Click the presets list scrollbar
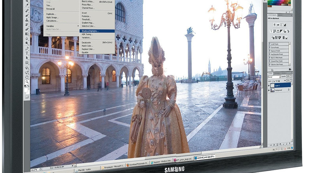Viewport: 314px width, 173px height. click(289, 54)
